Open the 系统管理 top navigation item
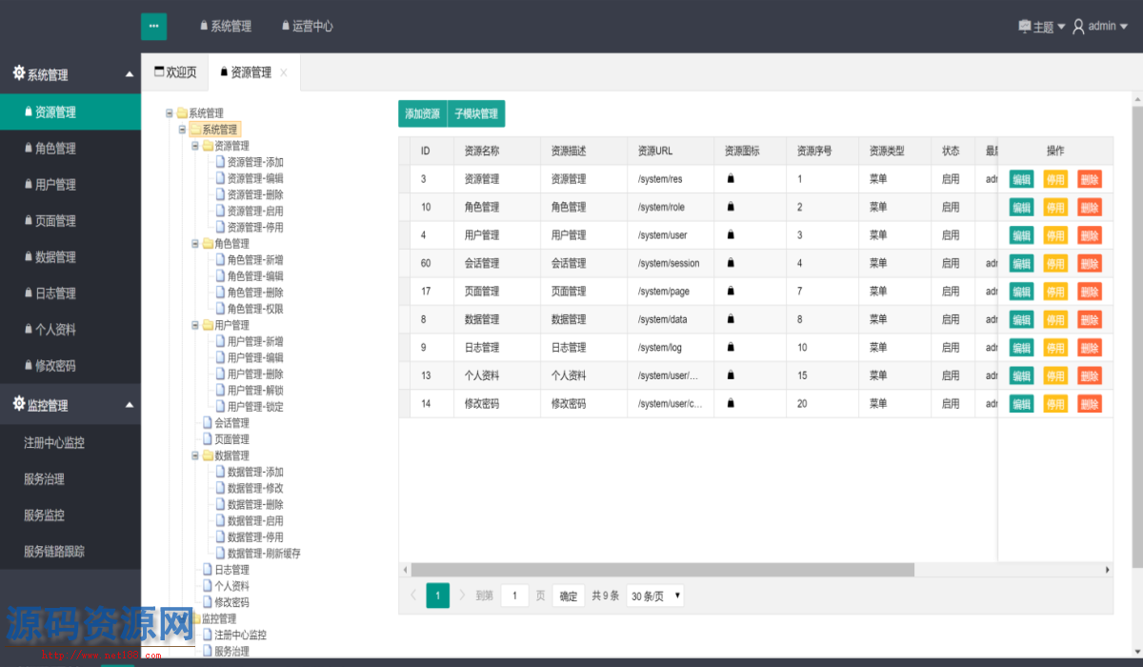 [x=226, y=27]
